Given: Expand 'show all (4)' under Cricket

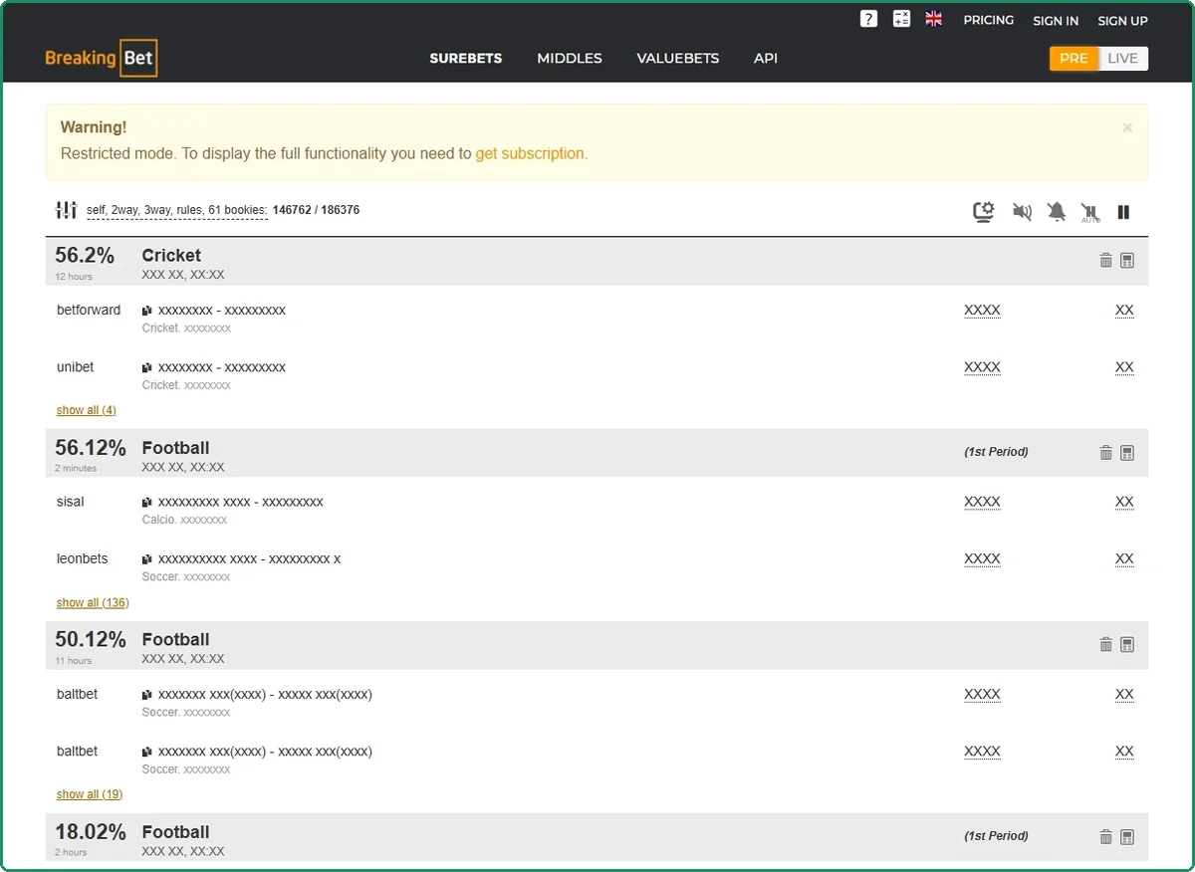Looking at the screenshot, I should point(87,410).
